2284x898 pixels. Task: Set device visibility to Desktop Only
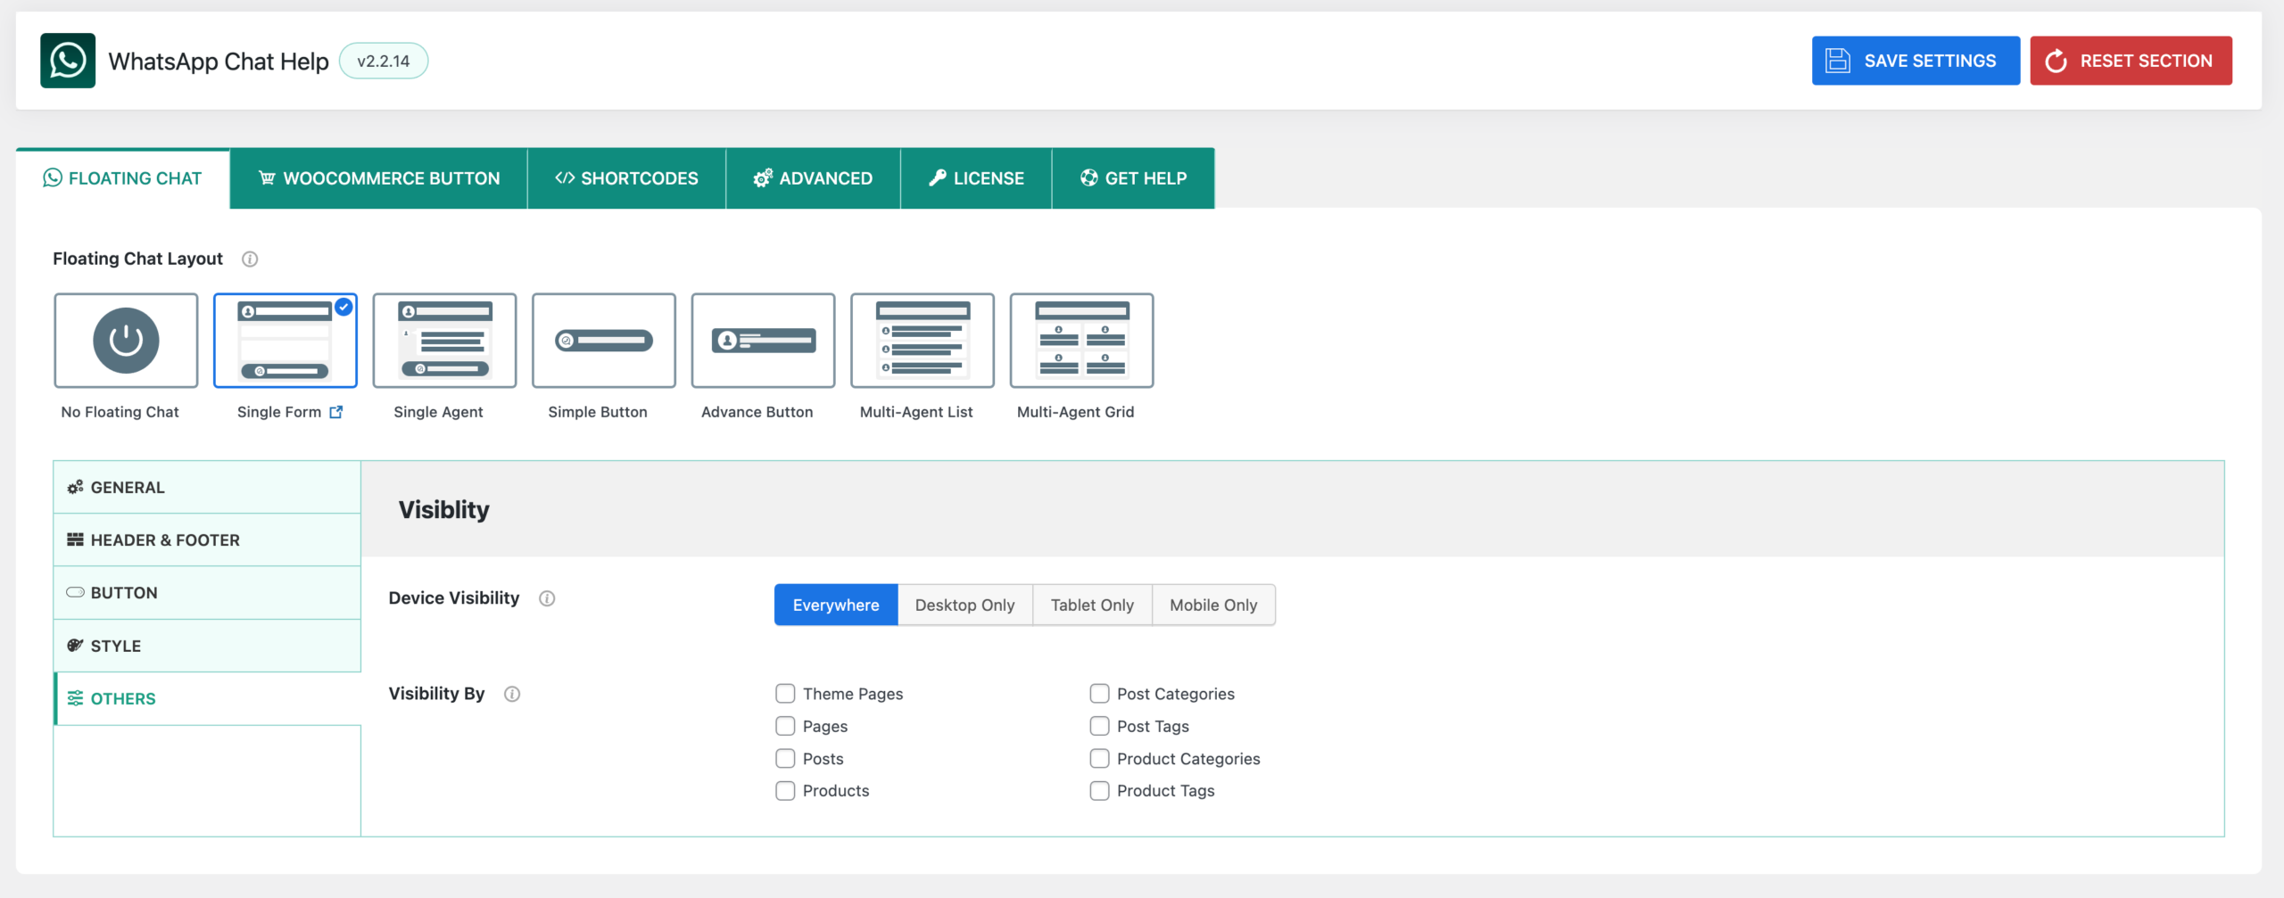click(x=964, y=605)
